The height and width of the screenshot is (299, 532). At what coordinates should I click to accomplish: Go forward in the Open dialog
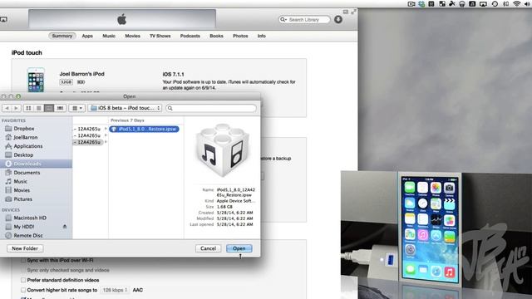[x=16, y=108]
